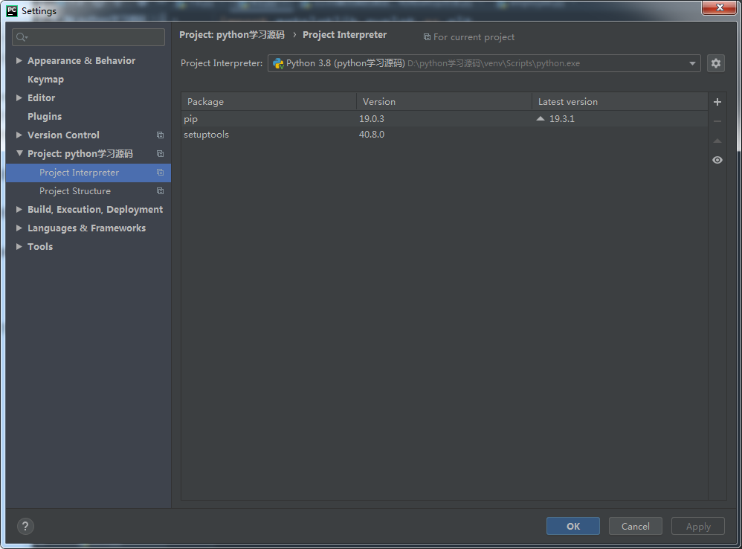Click the Cancel button
This screenshot has width=742, height=549.
tap(635, 526)
